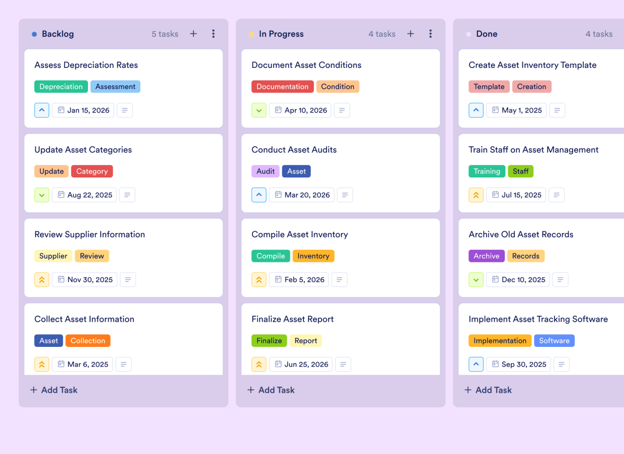Image resolution: width=624 pixels, height=454 pixels.
Task: Open the In Progress column options menu
Action: [431, 34]
